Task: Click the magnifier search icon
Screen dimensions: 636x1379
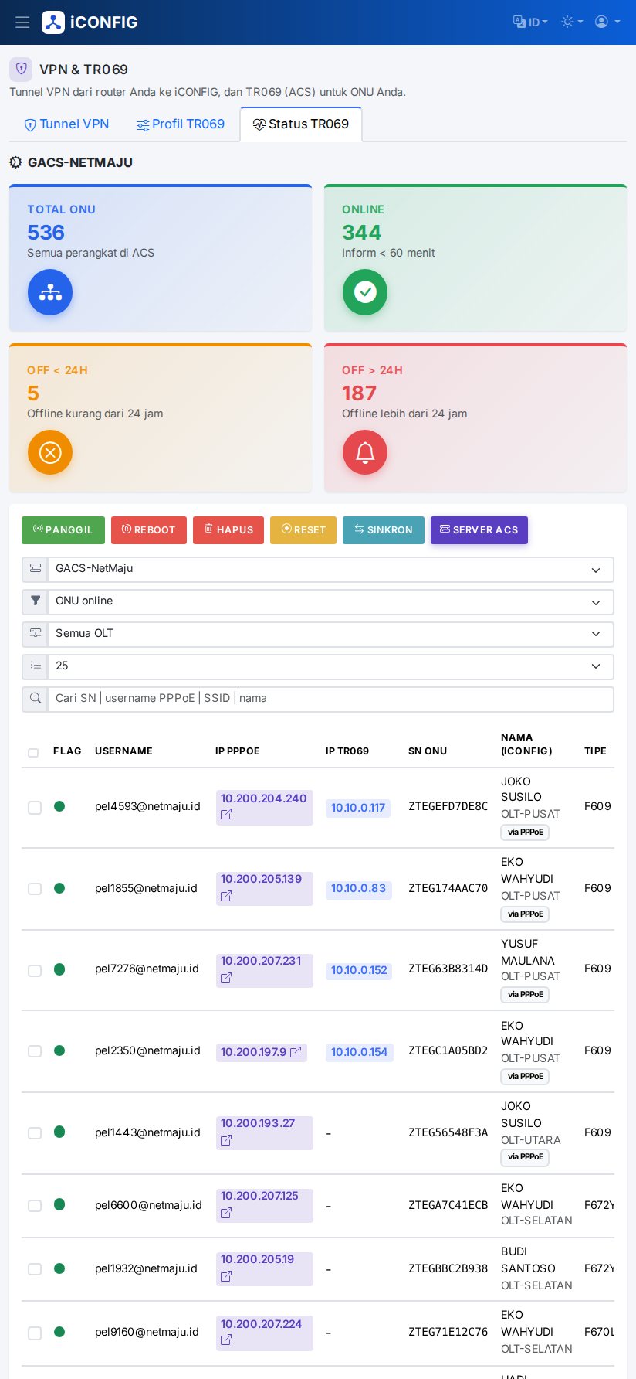Action: (x=36, y=699)
